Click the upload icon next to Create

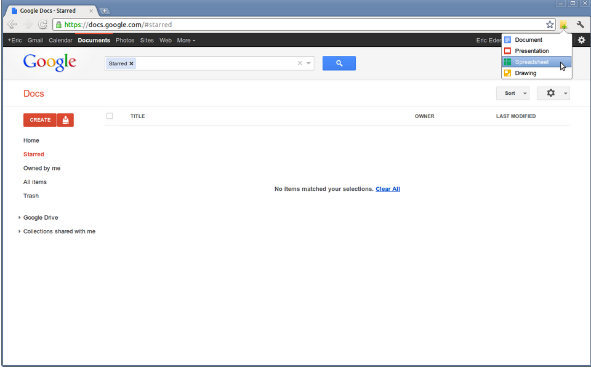(x=66, y=120)
